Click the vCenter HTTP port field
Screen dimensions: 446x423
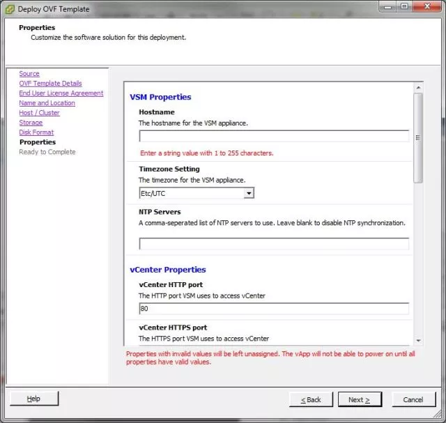tap(274, 309)
